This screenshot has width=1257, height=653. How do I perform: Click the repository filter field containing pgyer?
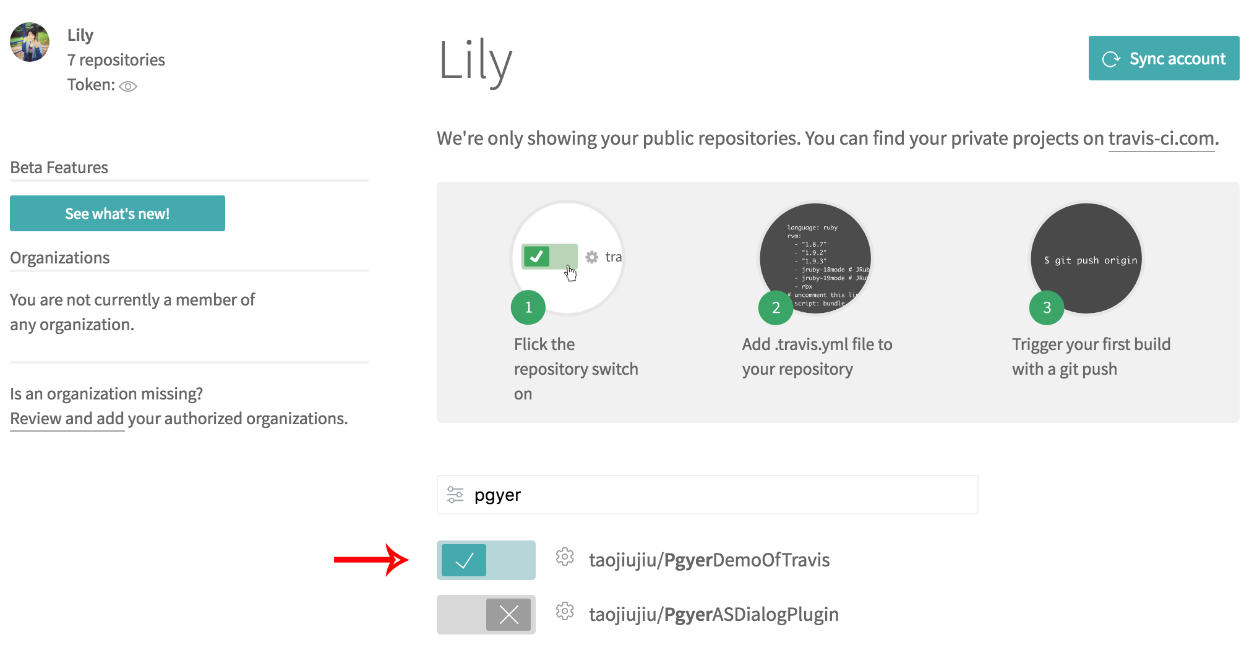718,495
